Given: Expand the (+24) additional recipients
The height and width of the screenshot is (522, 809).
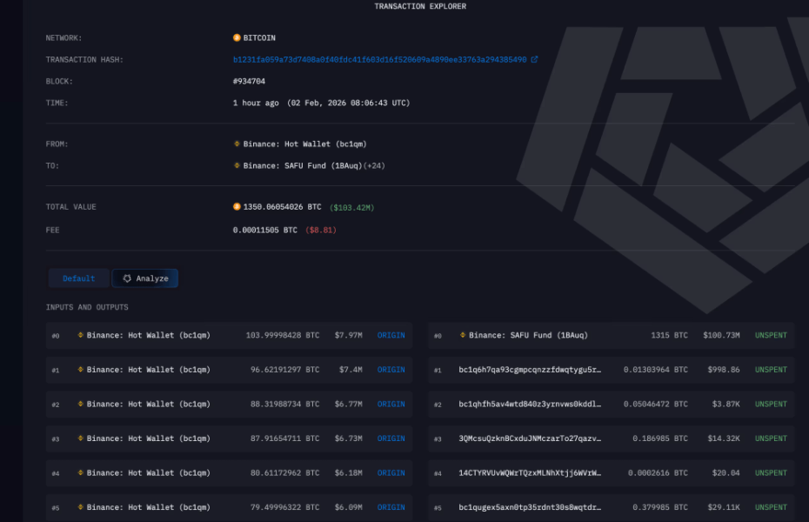Looking at the screenshot, I should (x=375, y=166).
